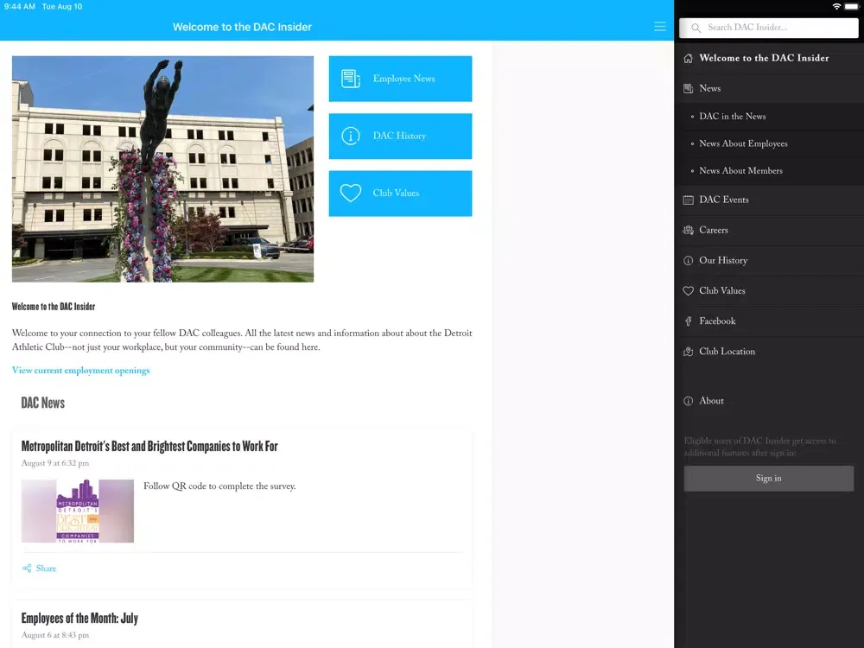Click the Wi-Fi status icon
864x648 pixels.
click(x=836, y=7)
